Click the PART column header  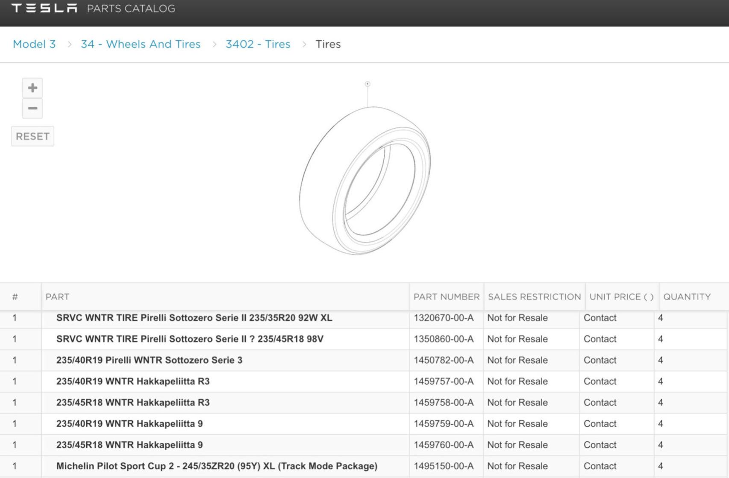point(58,297)
